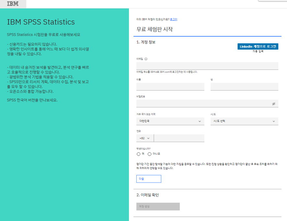The height and width of the screenshot is (221, 287).
Task: Click the 계정 생성 button
Action: point(158,206)
